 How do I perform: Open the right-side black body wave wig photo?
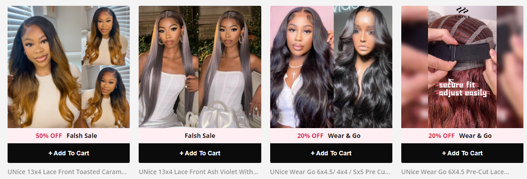coord(363,67)
